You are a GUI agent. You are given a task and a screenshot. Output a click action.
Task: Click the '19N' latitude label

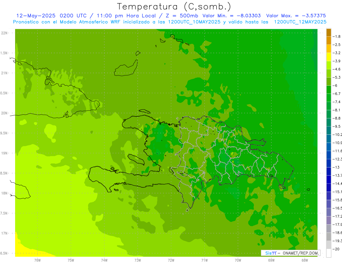[4, 153]
